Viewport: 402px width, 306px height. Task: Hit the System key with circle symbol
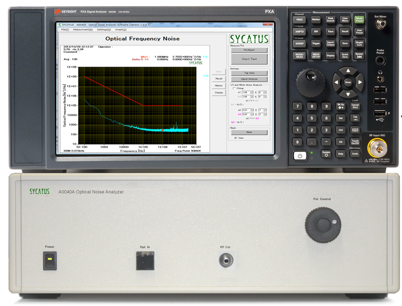[x=326, y=153]
